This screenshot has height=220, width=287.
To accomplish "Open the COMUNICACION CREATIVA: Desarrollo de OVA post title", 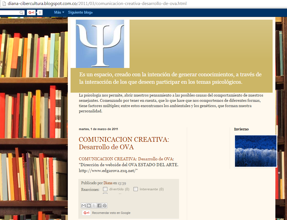I will [x=124, y=143].
